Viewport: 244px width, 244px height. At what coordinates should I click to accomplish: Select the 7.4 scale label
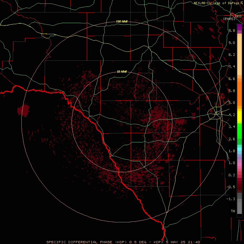232,67
